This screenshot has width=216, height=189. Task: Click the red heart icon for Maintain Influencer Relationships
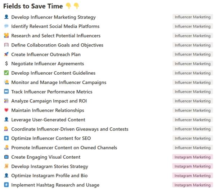(x=6, y=110)
